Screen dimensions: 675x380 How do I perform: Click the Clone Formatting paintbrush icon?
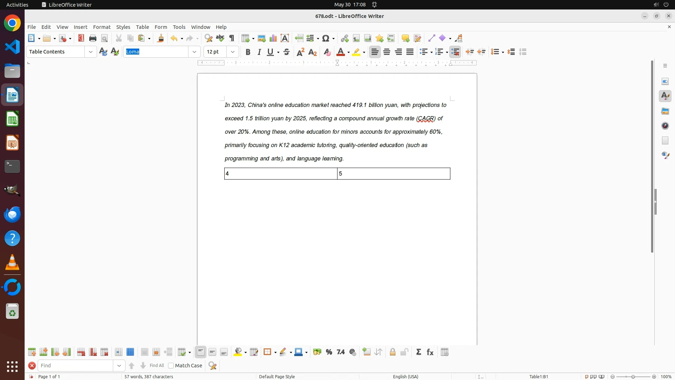coord(161,38)
